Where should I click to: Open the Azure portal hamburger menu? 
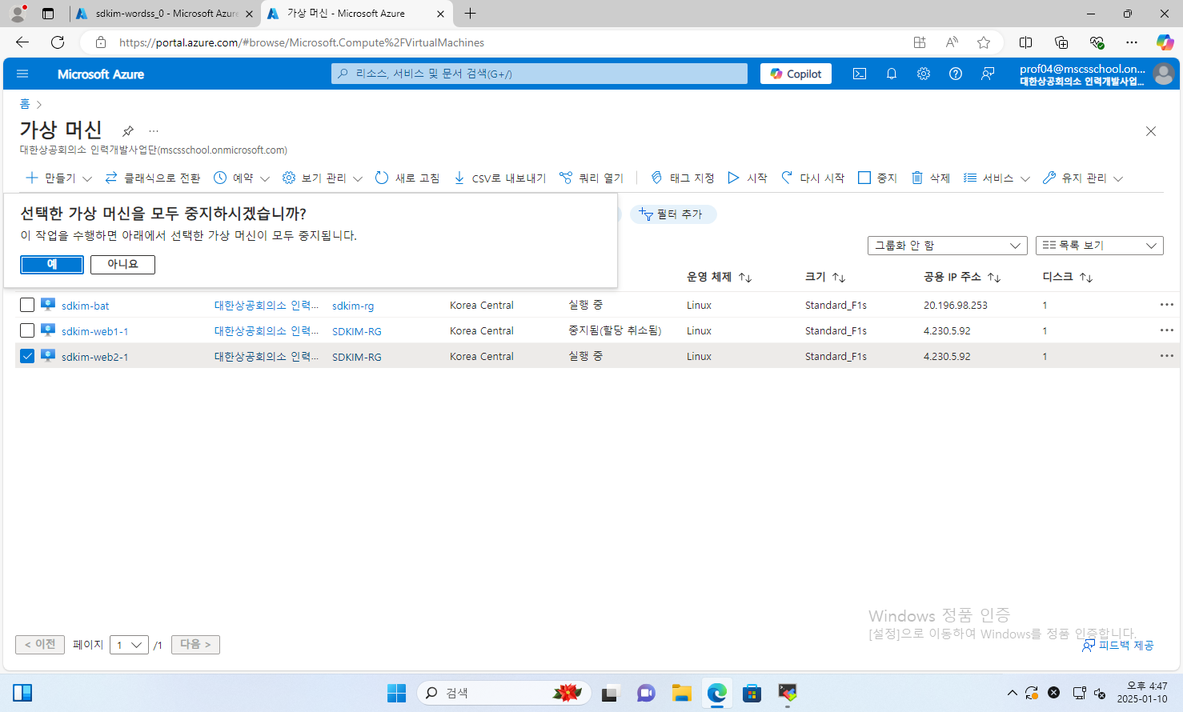point(22,74)
